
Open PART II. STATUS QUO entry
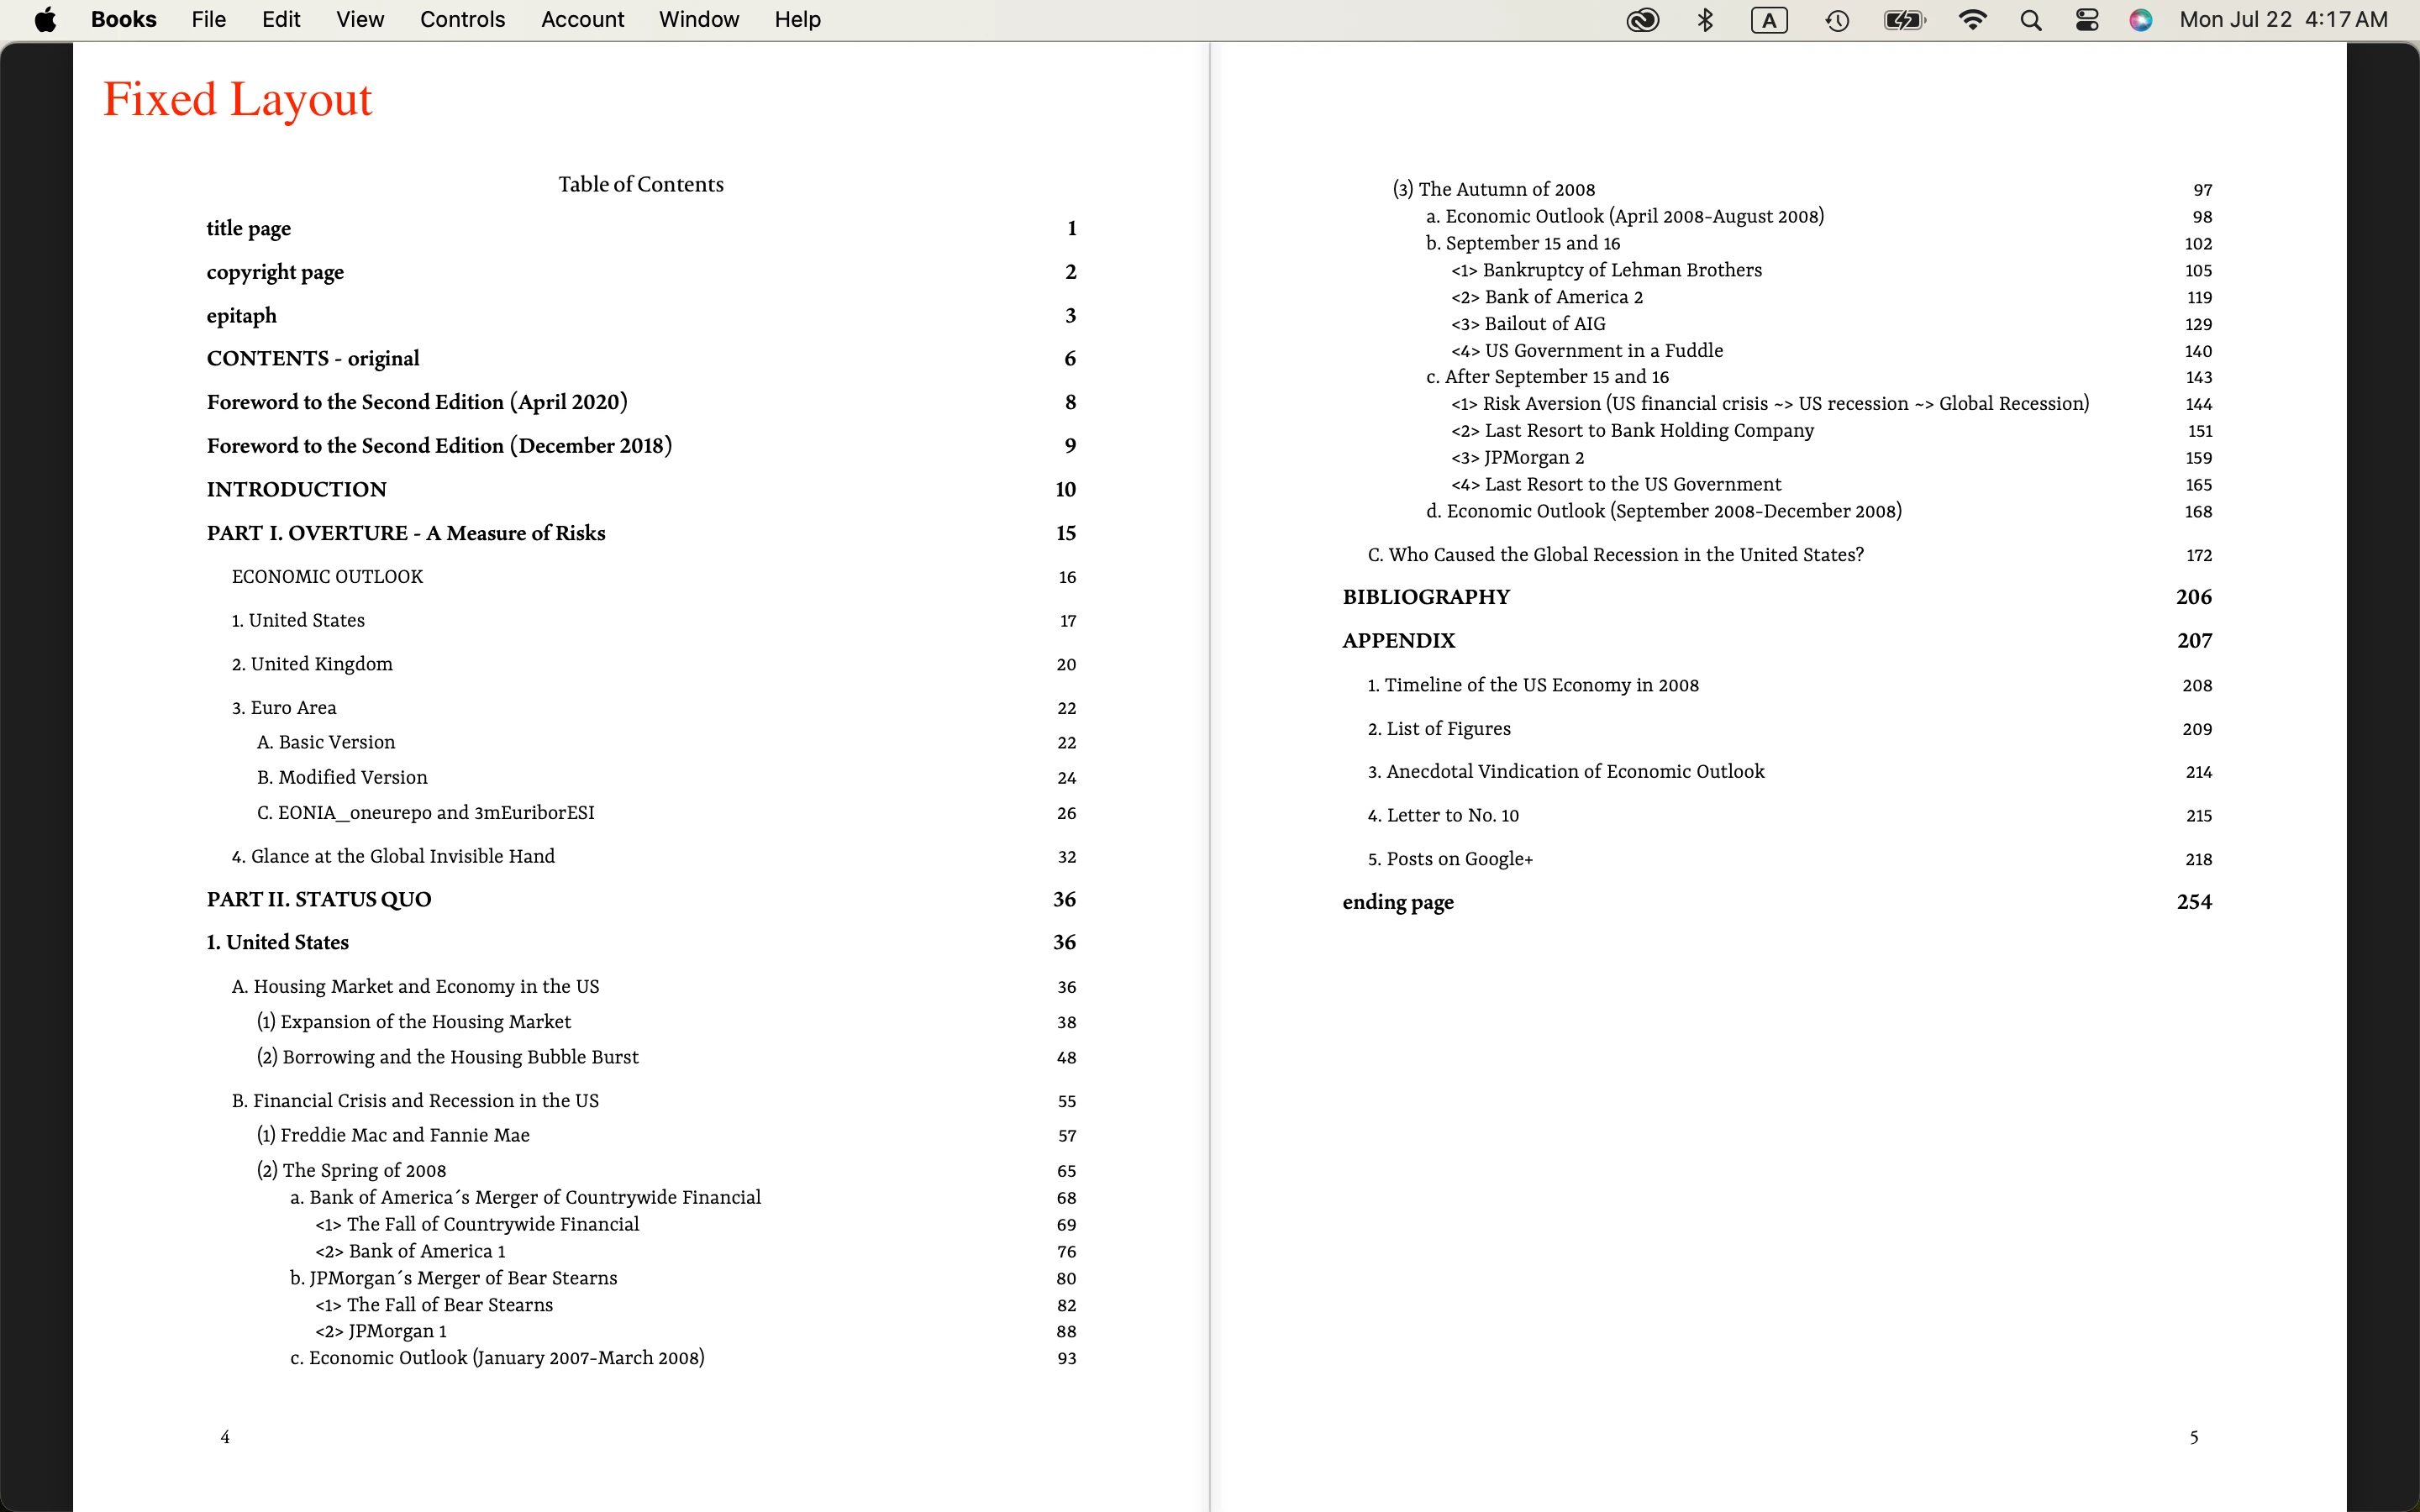pyautogui.click(x=319, y=900)
